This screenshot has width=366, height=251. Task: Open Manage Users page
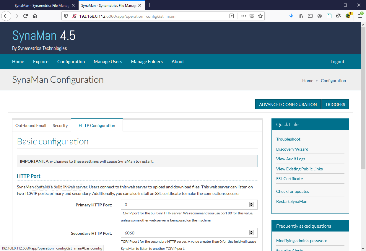108,61
